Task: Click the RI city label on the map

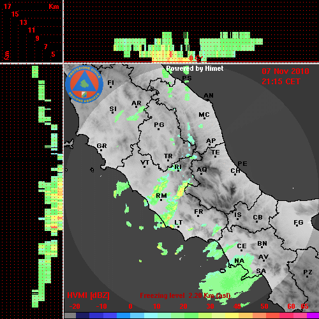Action: pos(178,167)
